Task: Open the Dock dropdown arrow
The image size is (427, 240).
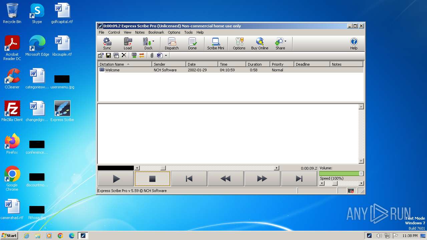Action: coord(153,41)
